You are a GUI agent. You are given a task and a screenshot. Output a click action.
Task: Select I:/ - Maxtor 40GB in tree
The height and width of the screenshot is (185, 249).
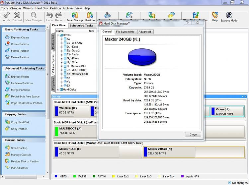pyautogui.click(x=76, y=66)
